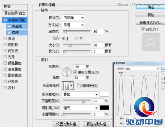Click the 软化 value field showing 1

98,51
